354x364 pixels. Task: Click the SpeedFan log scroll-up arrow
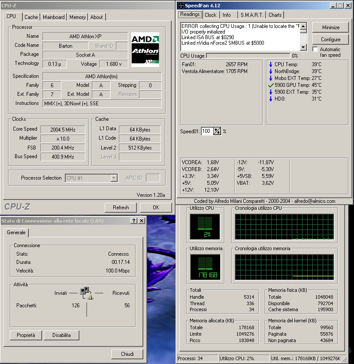(303, 25)
